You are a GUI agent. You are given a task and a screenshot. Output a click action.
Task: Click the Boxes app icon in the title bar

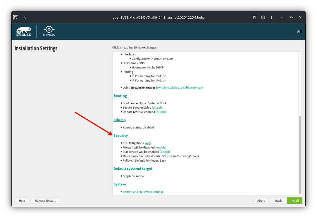(x=15, y=17)
